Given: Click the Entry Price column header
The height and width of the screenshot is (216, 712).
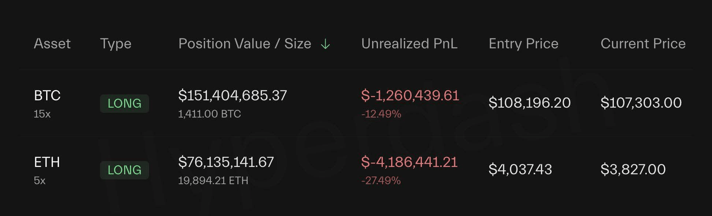Looking at the screenshot, I should pos(523,44).
